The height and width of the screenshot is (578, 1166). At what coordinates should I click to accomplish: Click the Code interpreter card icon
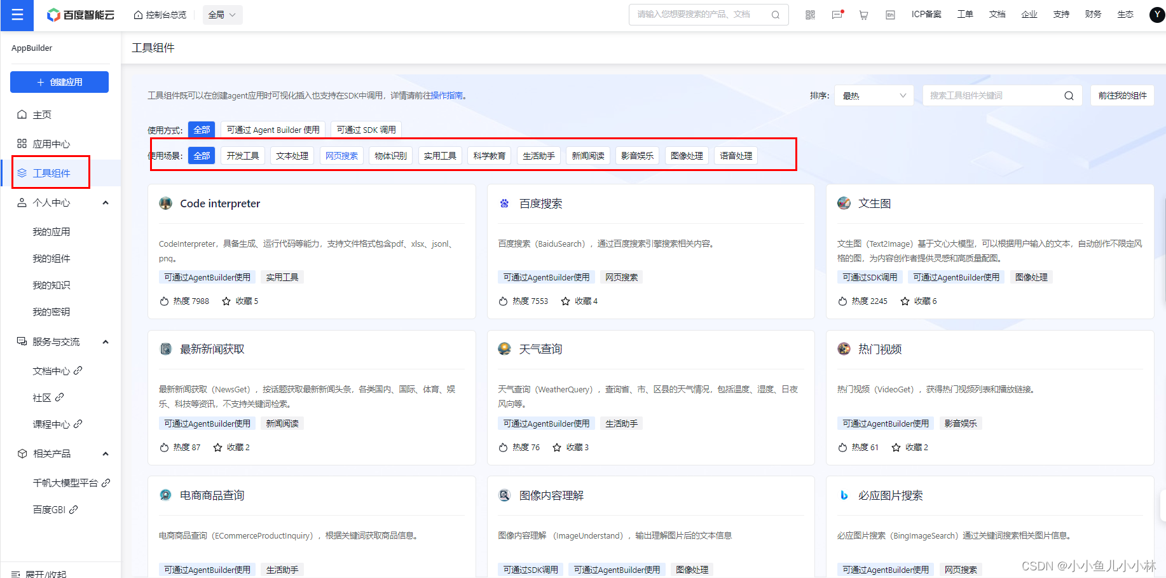click(165, 203)
